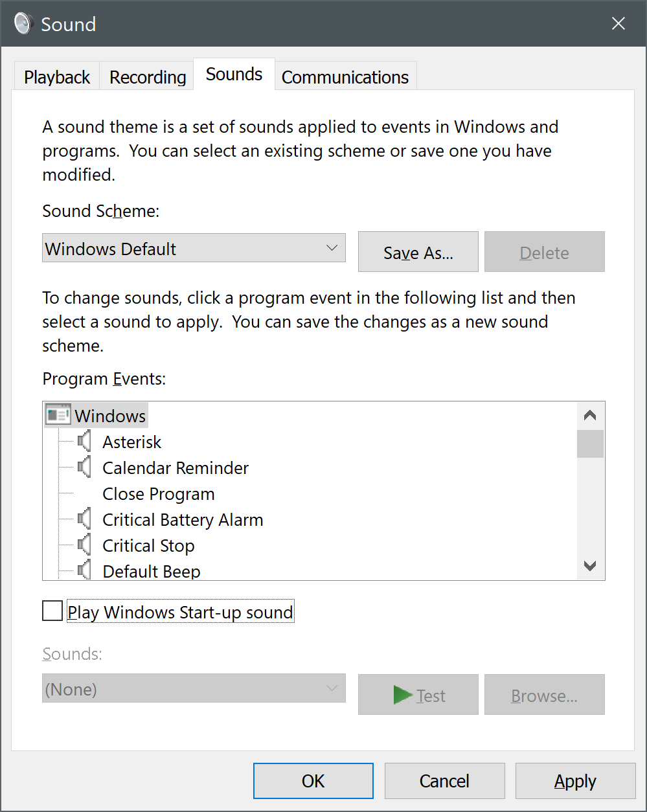Screen dimensions: 647x812
Task: Click the Test sound button
Action: [418, 695]
